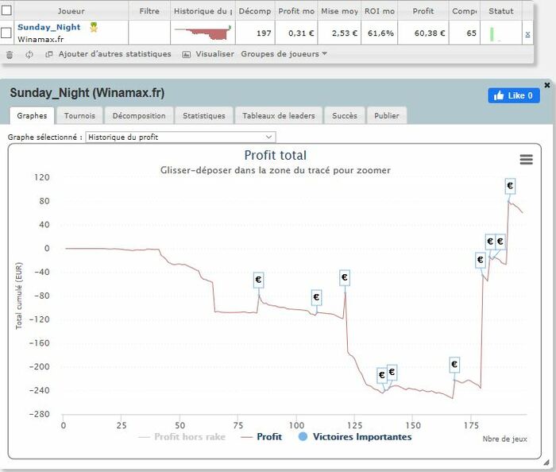Click the 65 cell in the Comp column
Viewport: 556px width, 472px height.
[x=465, y=33]
